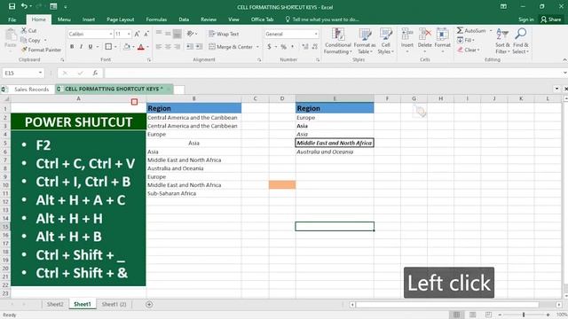
Task: Open the Insert ribbon tab
Action: click(x=89, y=19)
